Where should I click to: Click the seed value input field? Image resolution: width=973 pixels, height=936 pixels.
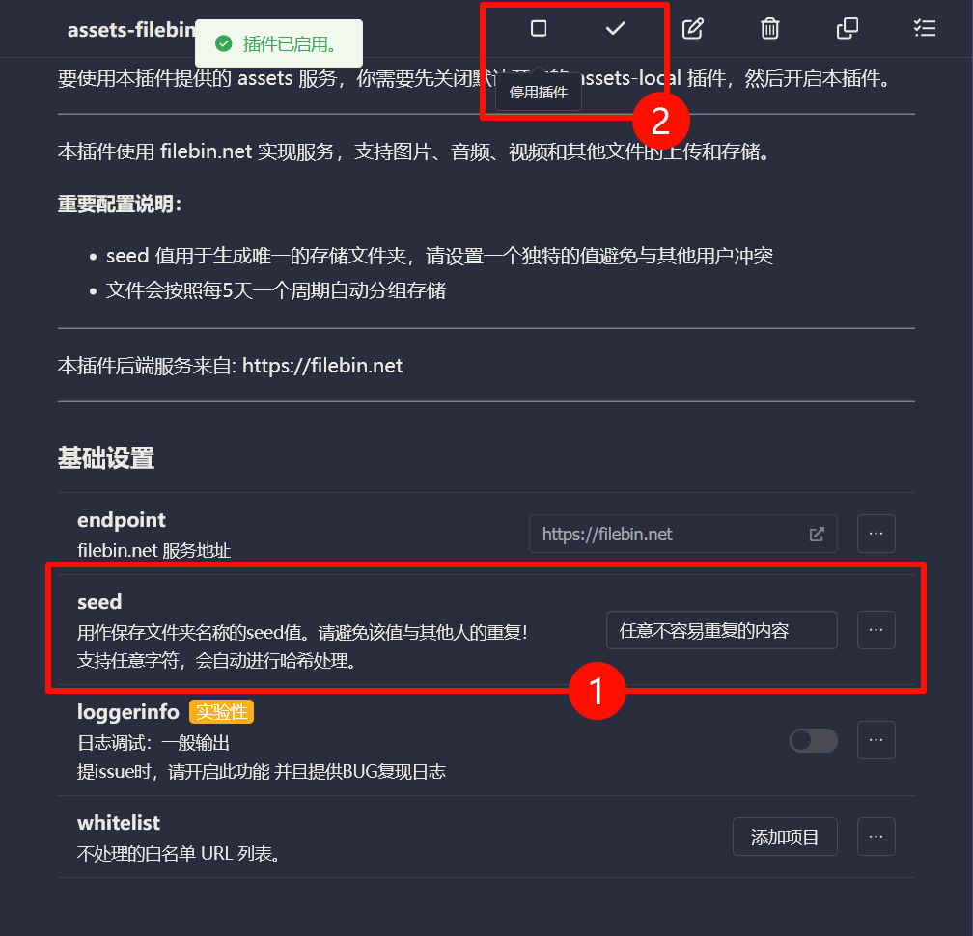(721, 630)
